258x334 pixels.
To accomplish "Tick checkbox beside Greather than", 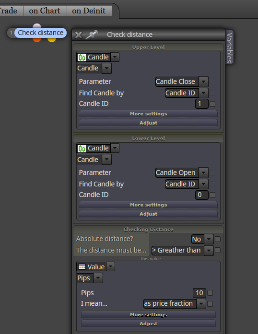I will pos(218,250).
